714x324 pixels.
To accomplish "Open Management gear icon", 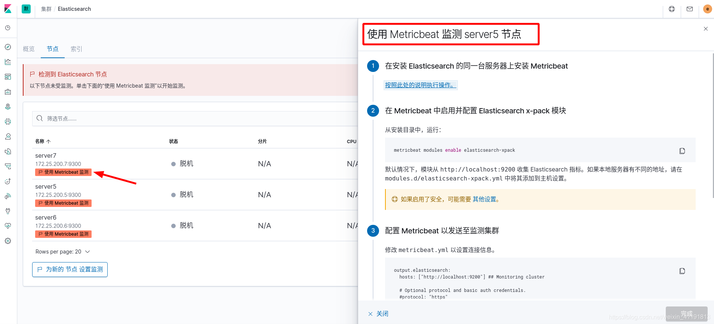I will pos(8,241).
